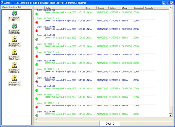
Task: Minimize the AVSNET window
Action: pos(164,3)
